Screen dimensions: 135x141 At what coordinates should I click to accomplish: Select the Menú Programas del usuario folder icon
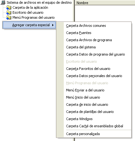[9, 17]
